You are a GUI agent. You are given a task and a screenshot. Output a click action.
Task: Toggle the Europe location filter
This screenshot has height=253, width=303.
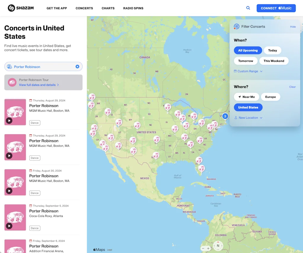[270, 97]
